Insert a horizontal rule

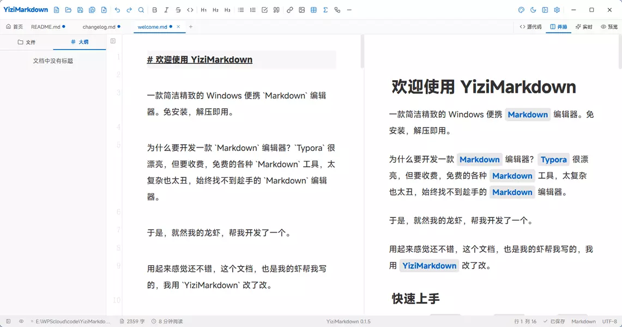349,10
